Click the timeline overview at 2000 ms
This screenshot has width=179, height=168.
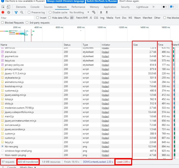click(x=21, y=34)
